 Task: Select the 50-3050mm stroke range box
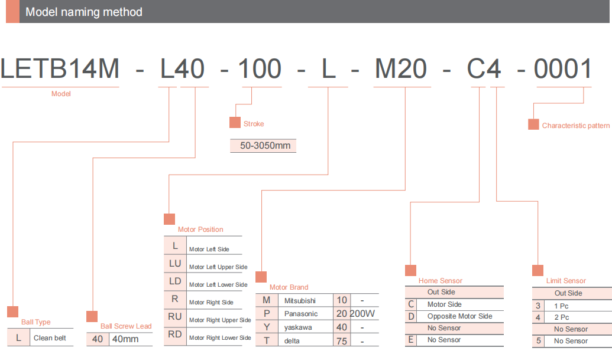(x=263, y=146)
